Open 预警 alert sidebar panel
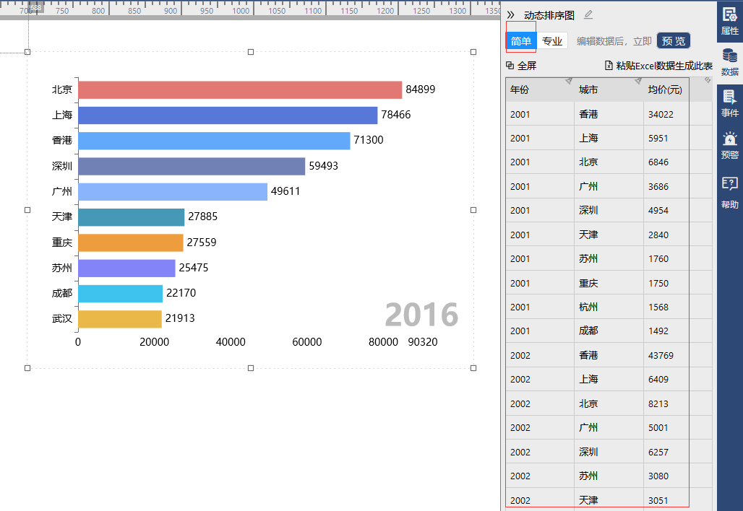743x511 pixels. tap(730, 145)
